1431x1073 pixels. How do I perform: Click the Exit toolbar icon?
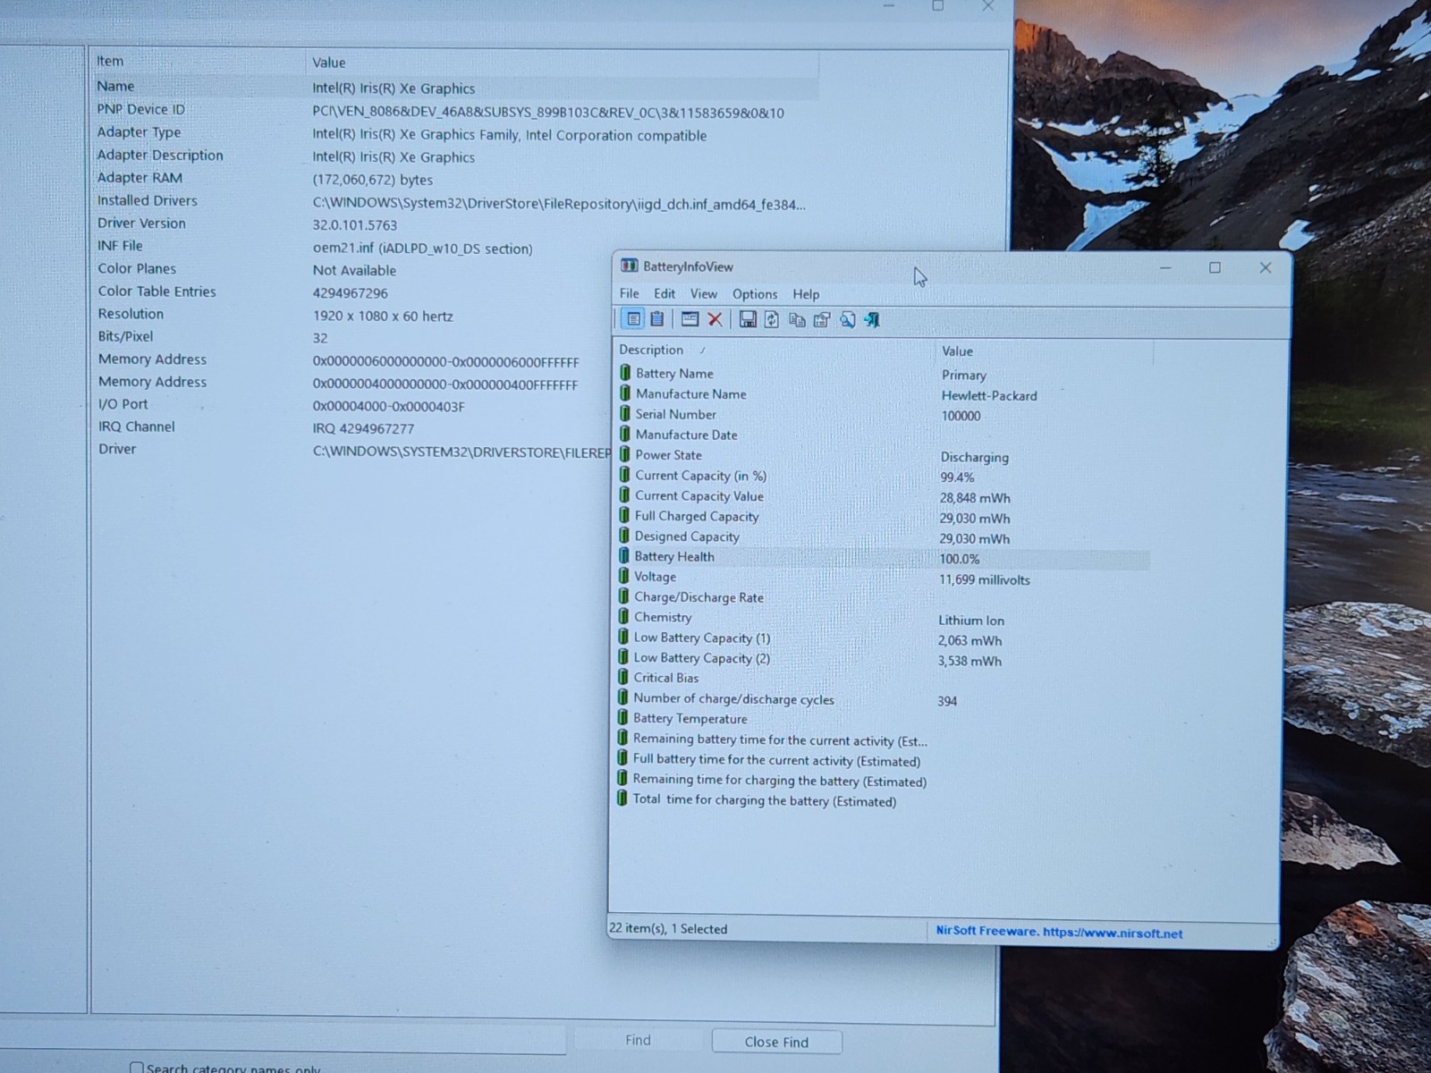(872, 319)
